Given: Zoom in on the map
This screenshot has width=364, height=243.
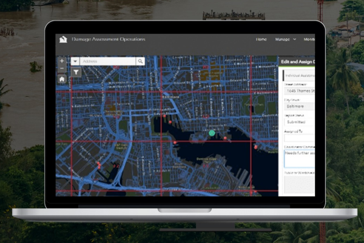Looking at the screenshot, I should (x=62, y=61).
